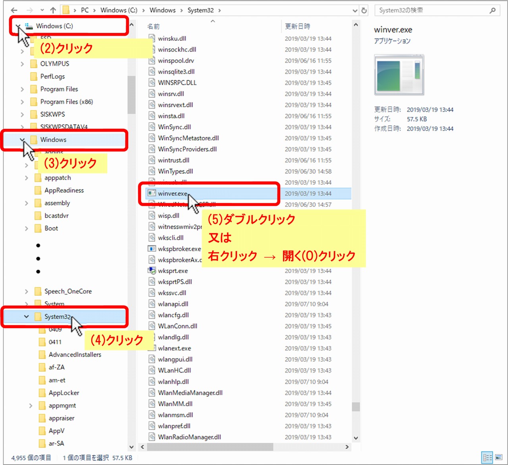The height and width of the screenshot is (465, 508).
Task: Select the PerfLogs folder in the tree
Action: tap(52, 77)
